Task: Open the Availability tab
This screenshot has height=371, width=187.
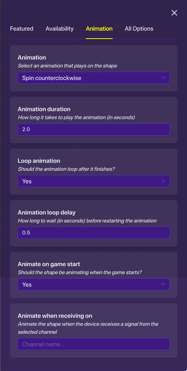Action: click(60, 29)
